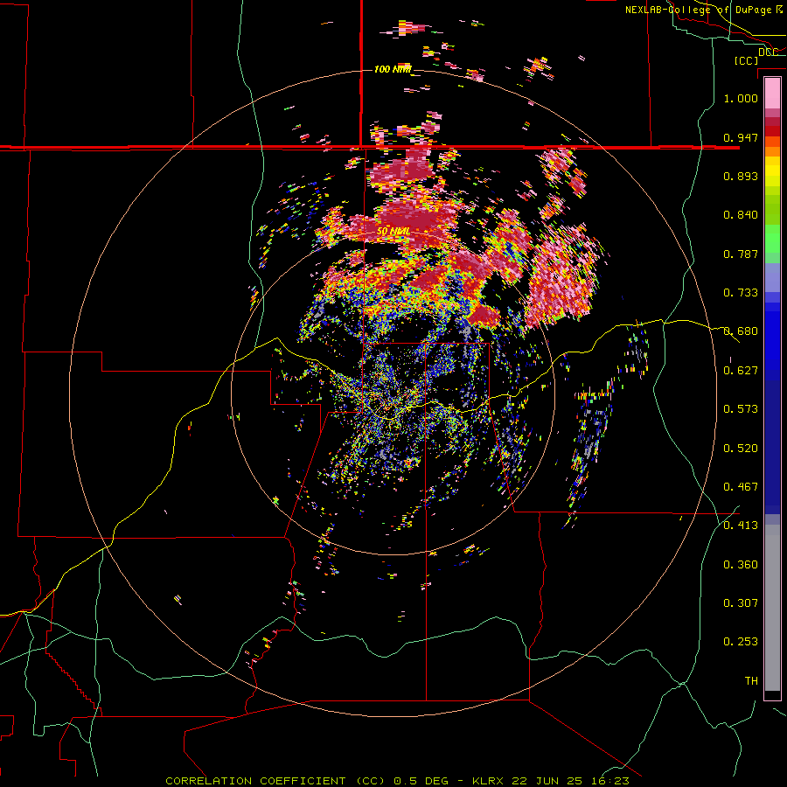Pick the 0.413 scale value
Screen dimensions: 787x787
741,526
